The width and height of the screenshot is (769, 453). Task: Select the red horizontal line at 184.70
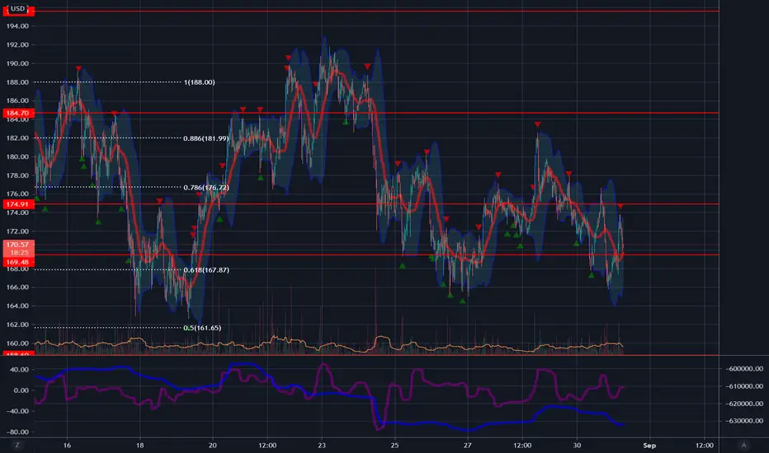pos(376,113)
